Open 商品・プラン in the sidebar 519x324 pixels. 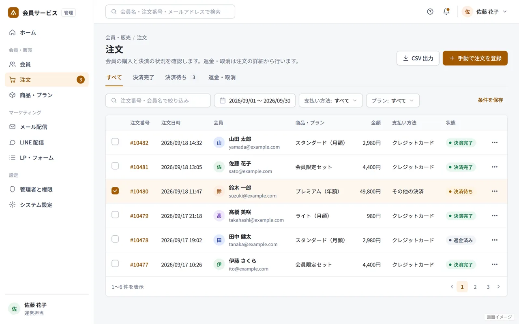47,95
